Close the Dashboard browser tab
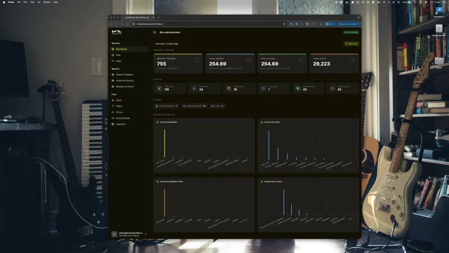 tap(153, 17)
